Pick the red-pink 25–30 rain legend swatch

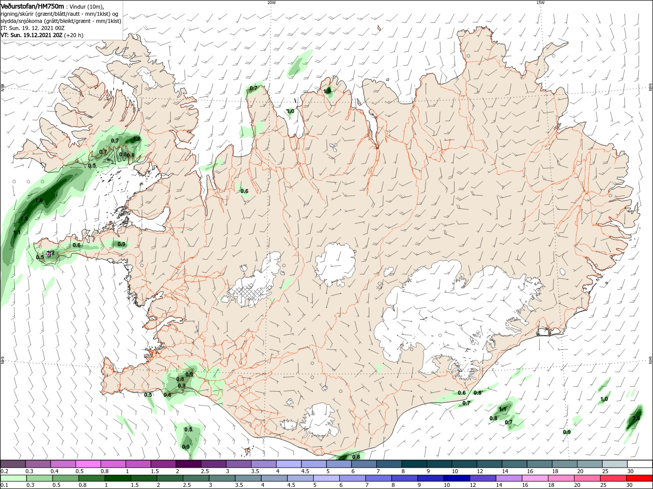[x=614, y=478]
